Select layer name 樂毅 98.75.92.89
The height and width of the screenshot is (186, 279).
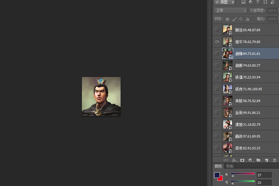click(248, 101)
